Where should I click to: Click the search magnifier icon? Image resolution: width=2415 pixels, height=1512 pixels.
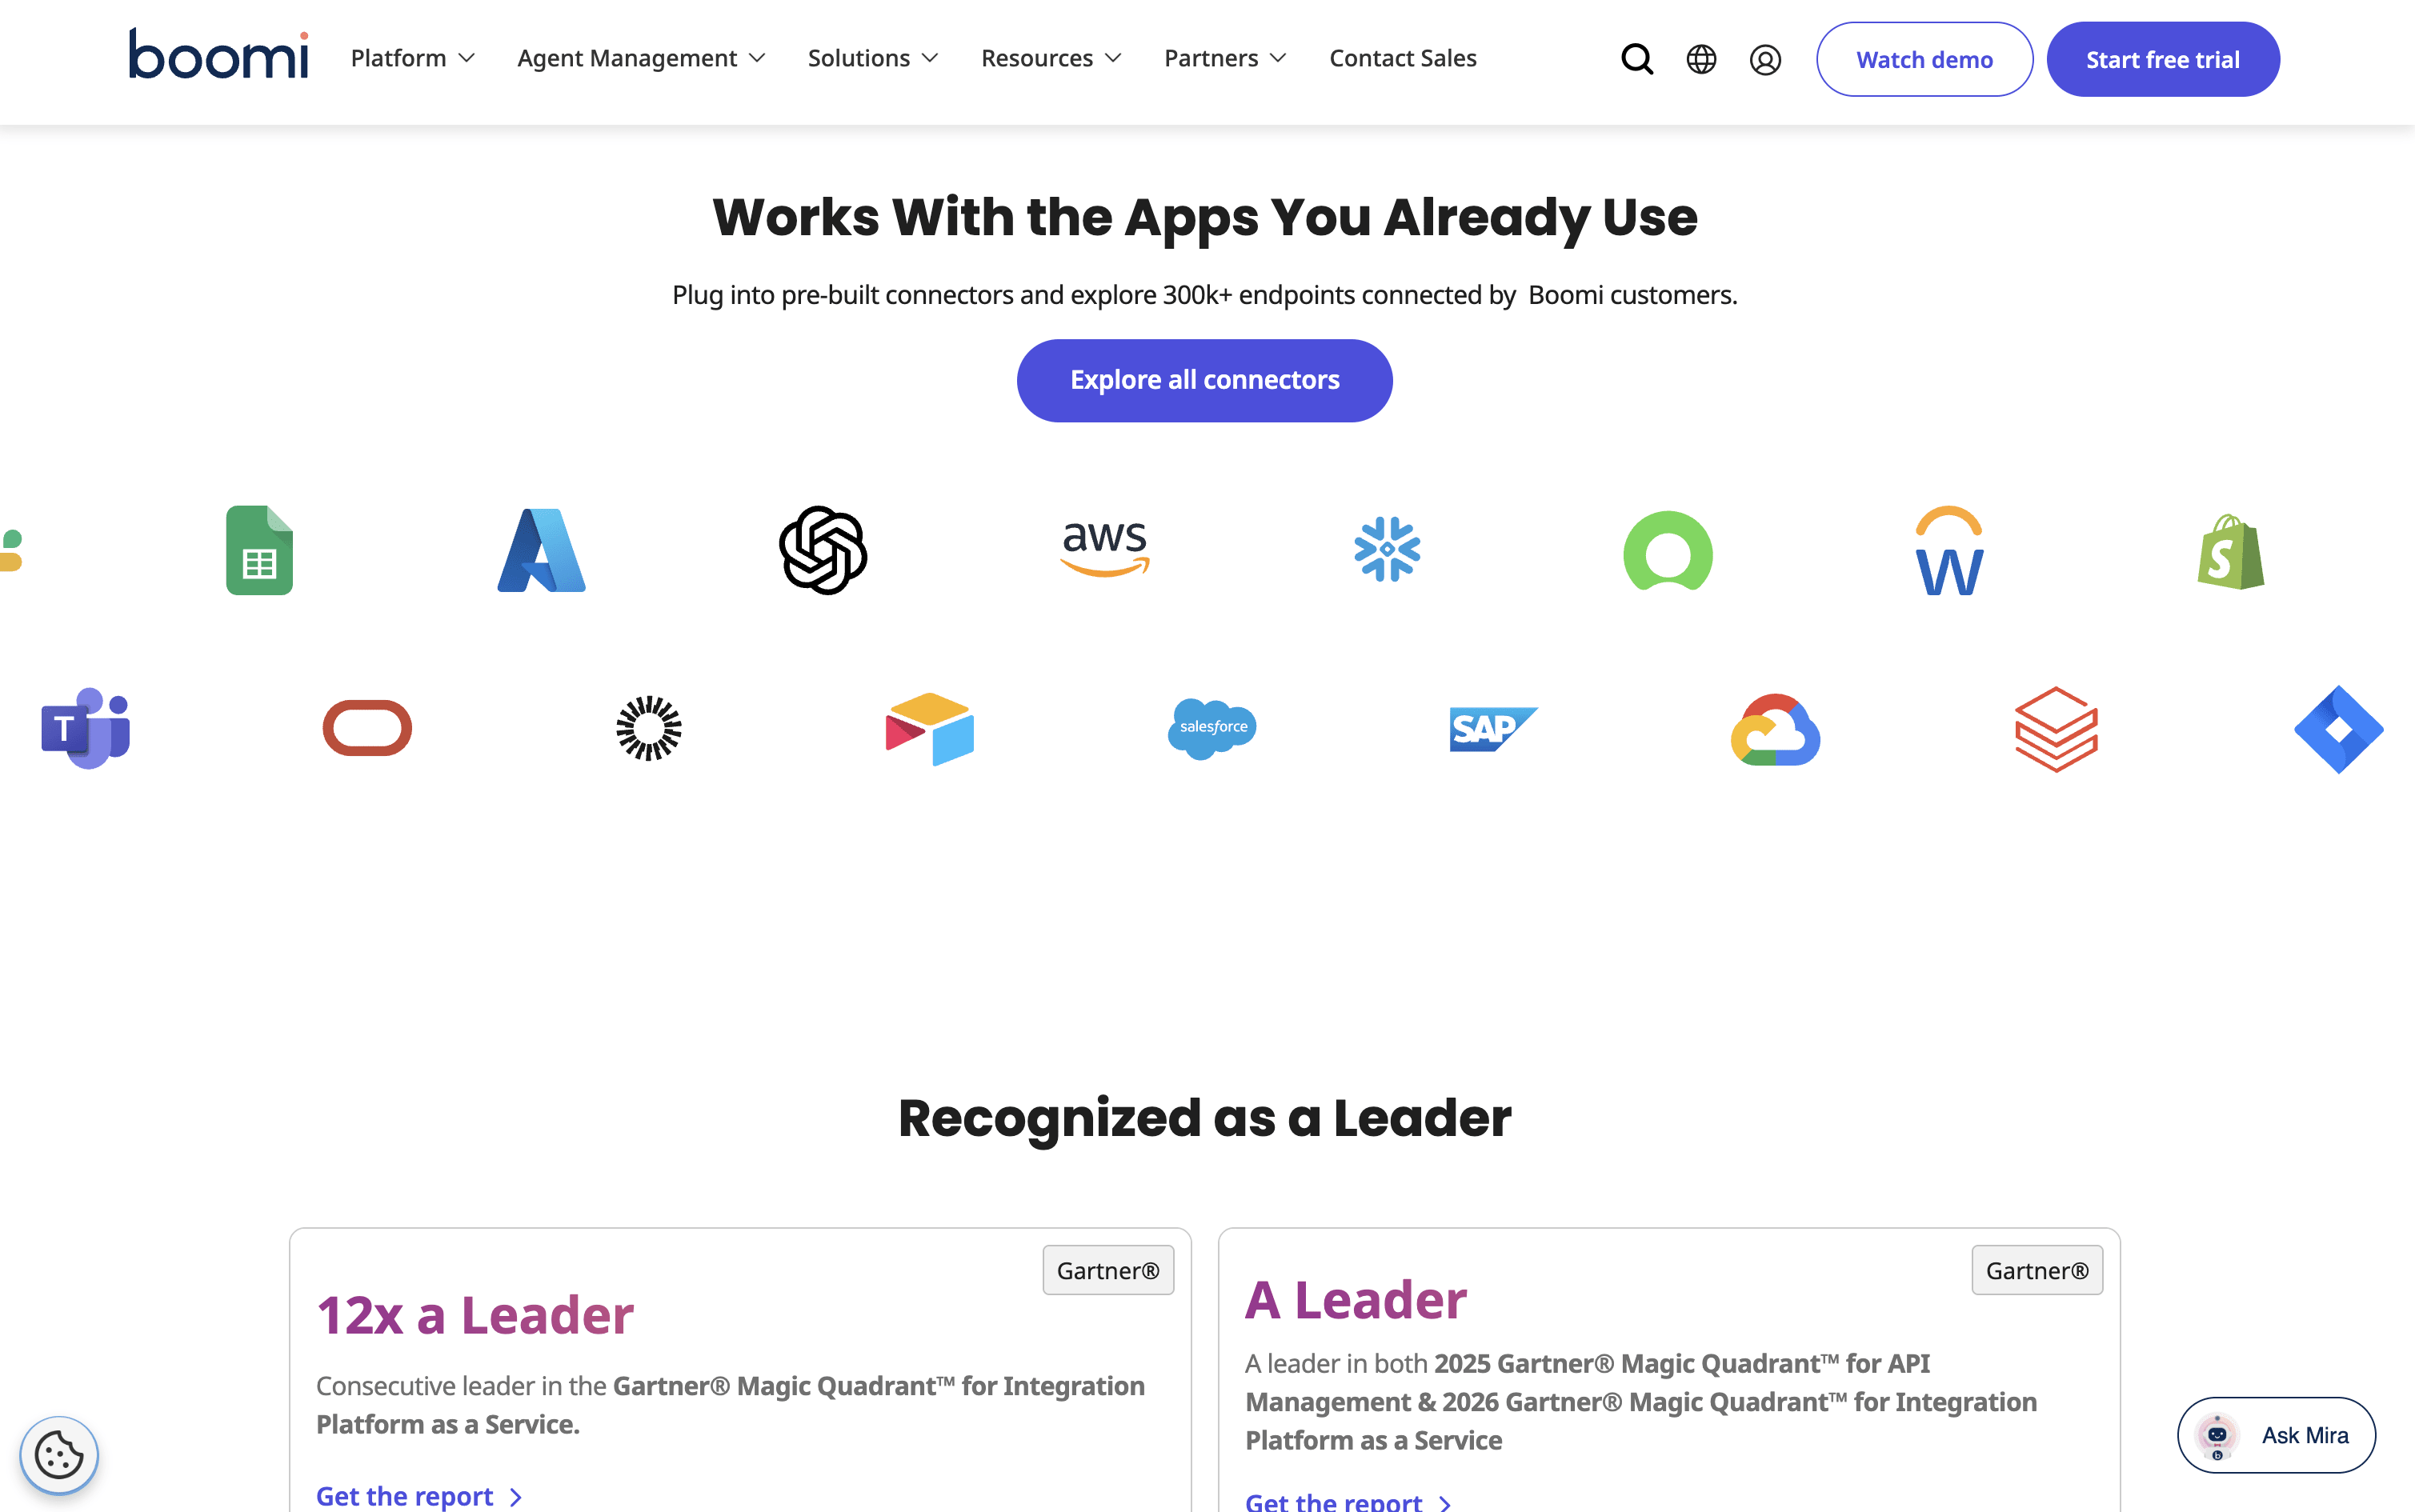[x=1637, y=59]
